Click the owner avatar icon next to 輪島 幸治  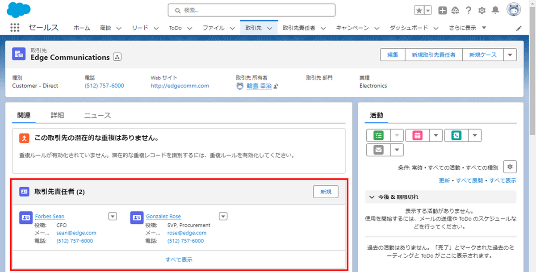tap(240, 86)
